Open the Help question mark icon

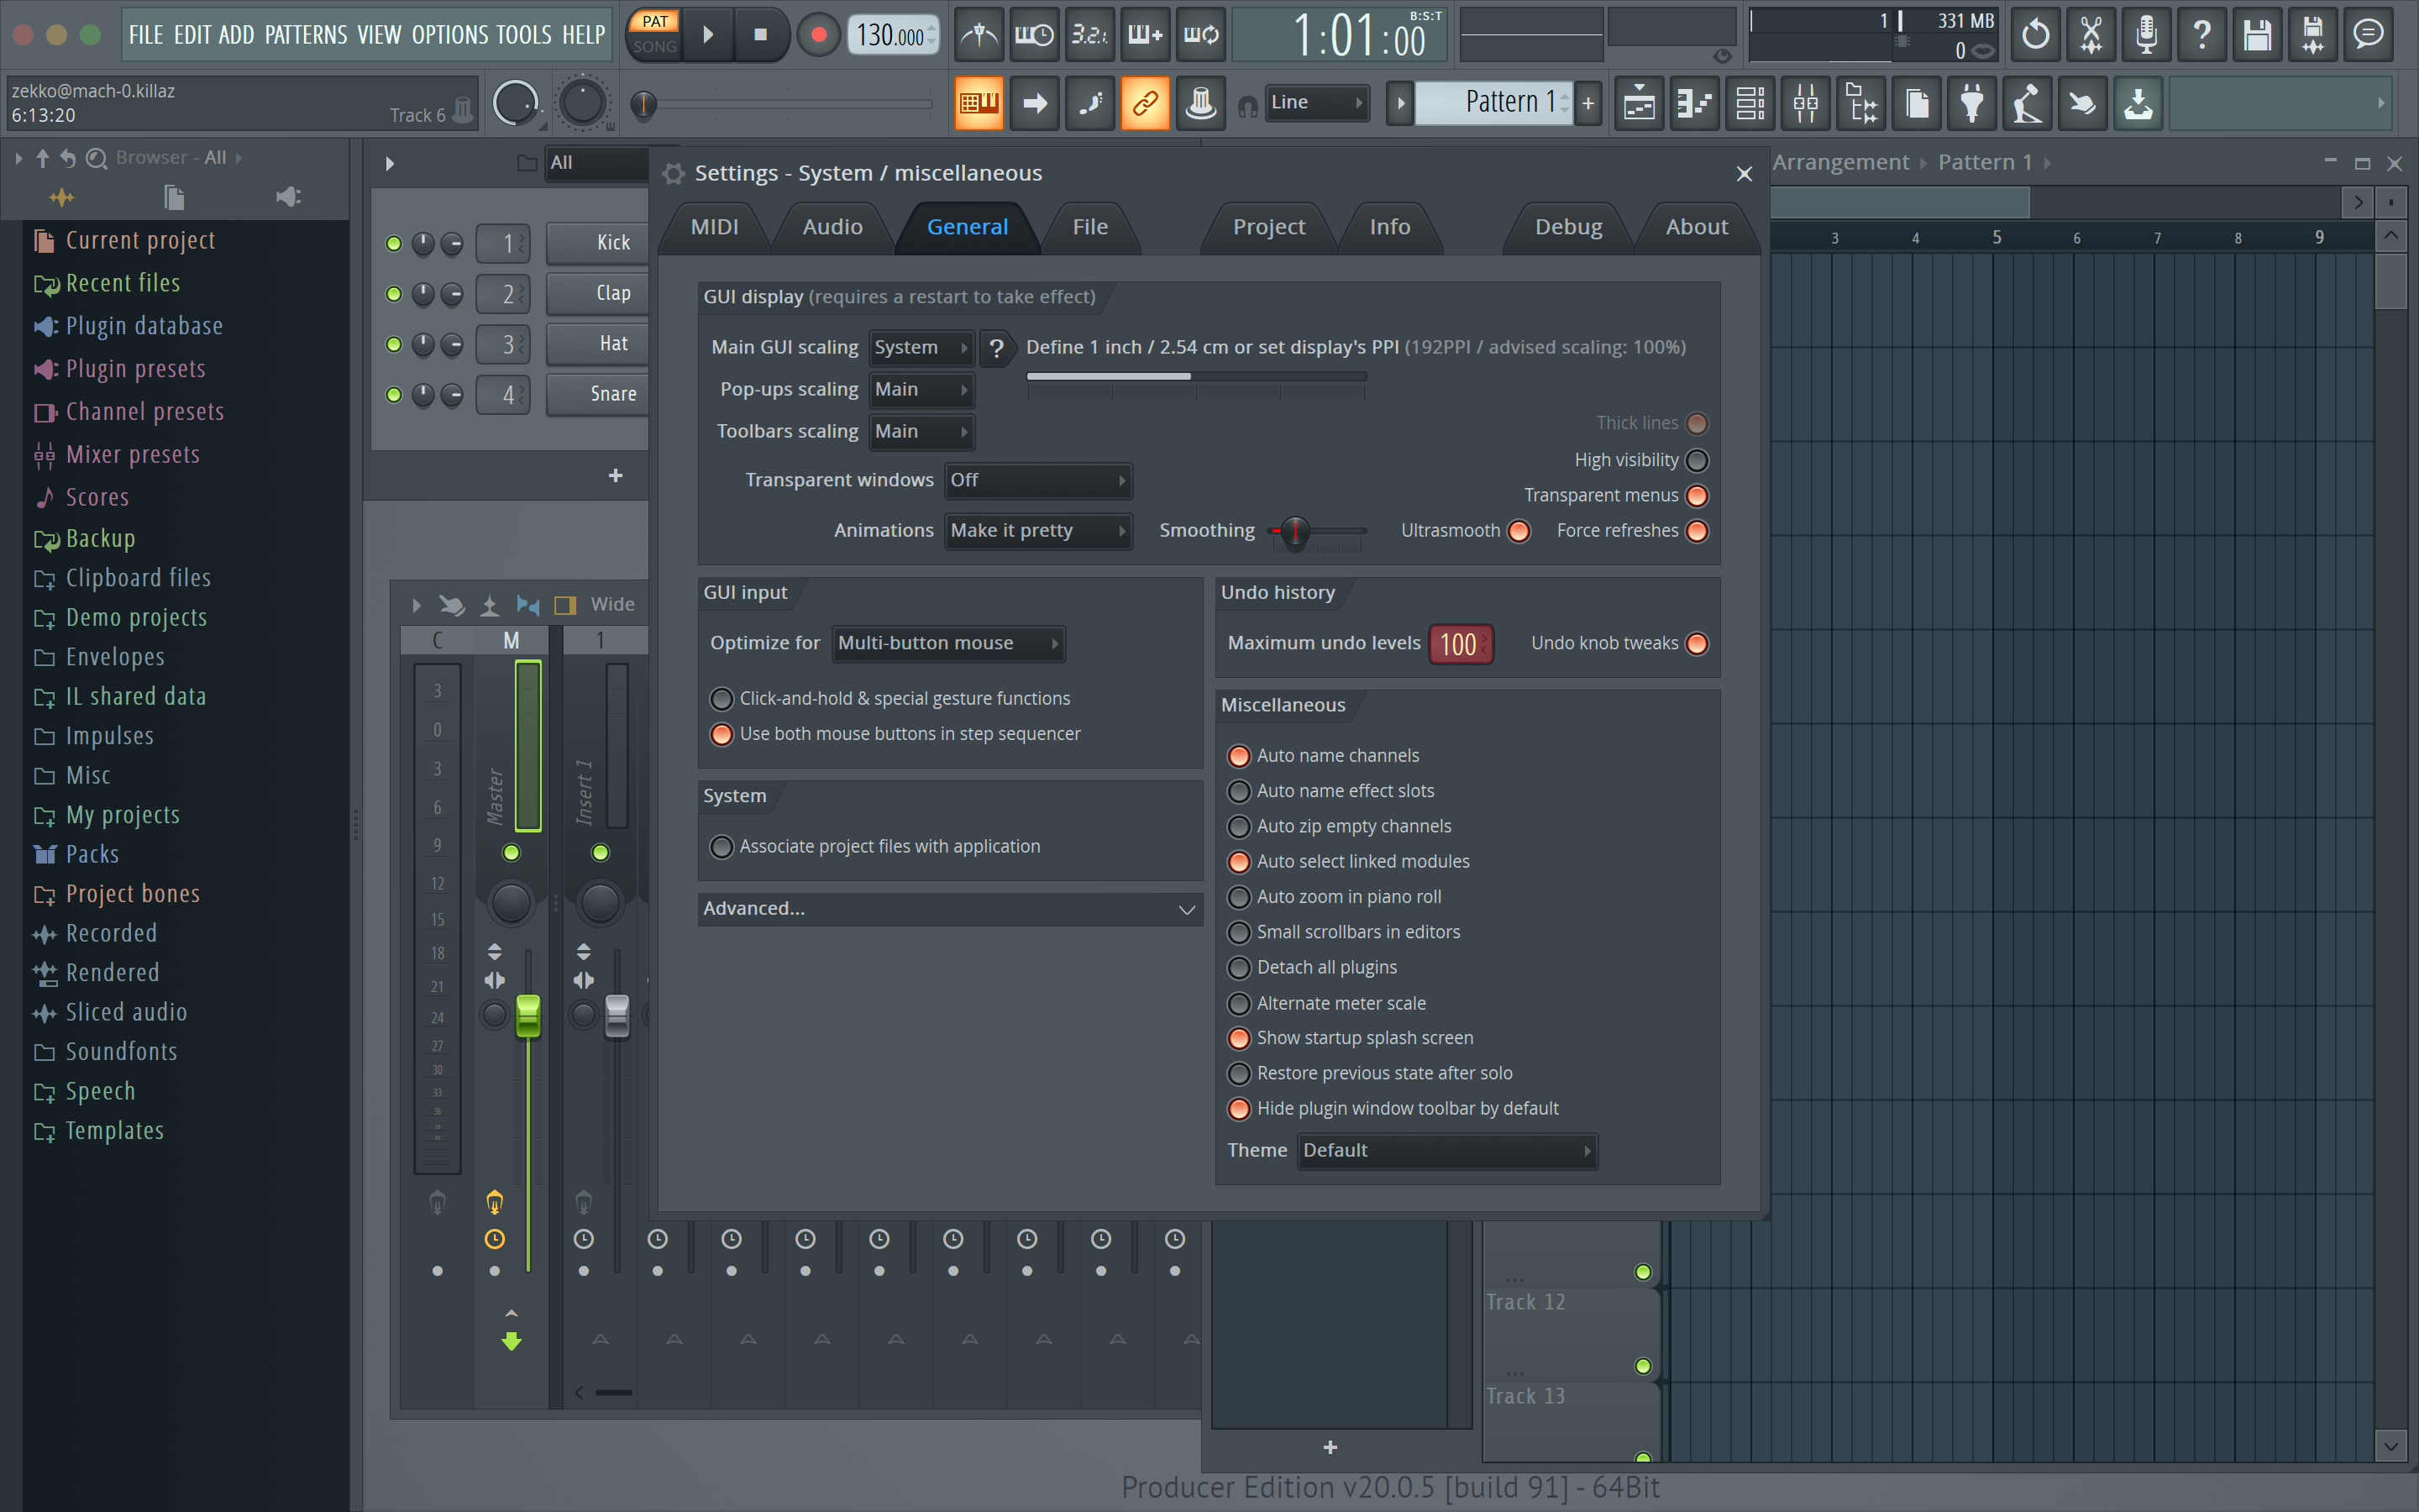coord(2202,35)
